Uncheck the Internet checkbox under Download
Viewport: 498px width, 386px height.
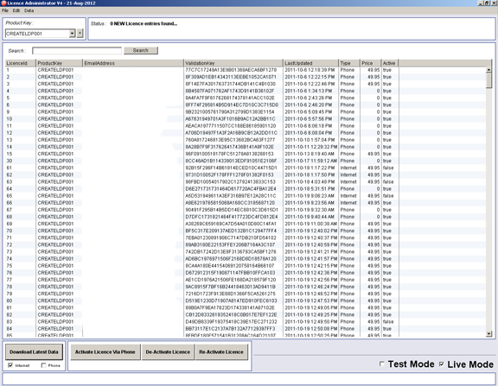click(x=10, y=365)
